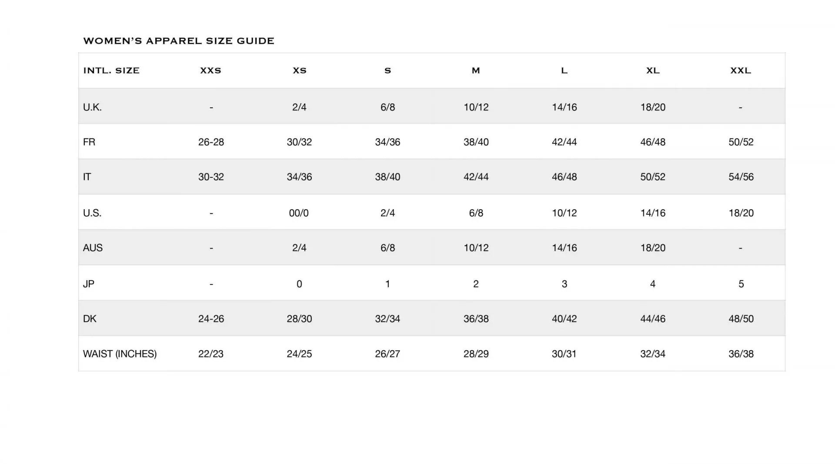Select the U.K. row label

point(92,107)
